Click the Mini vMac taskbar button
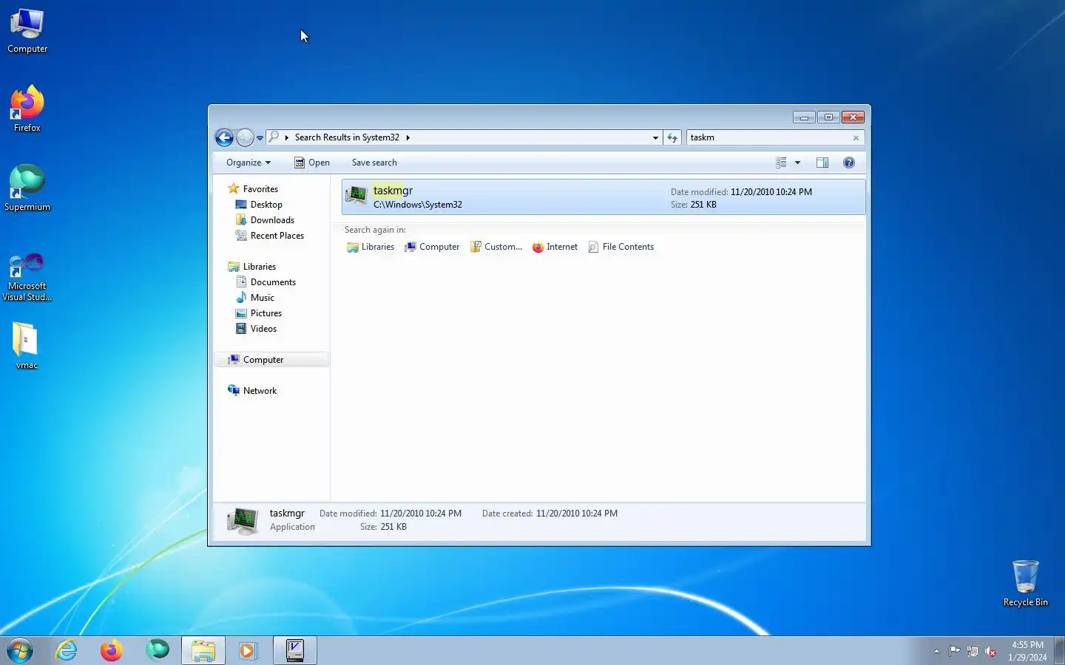1065x665 pixels. pyautogui.click(x=295, y=651)
